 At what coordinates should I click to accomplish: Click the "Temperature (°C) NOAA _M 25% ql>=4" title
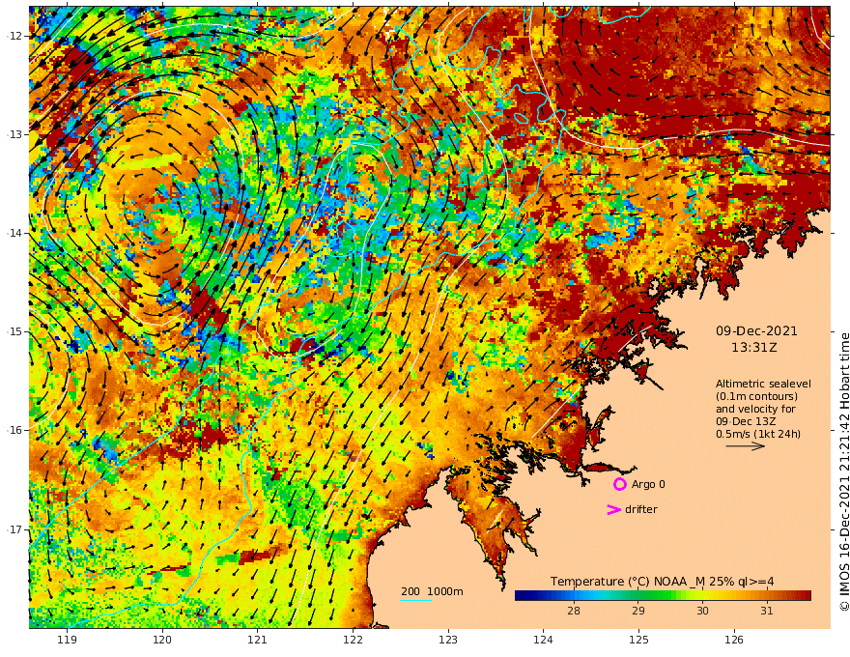tap(663, 582)
